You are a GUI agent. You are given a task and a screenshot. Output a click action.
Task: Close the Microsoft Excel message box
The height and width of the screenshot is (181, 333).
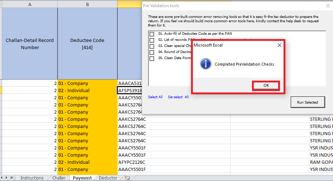279,45
